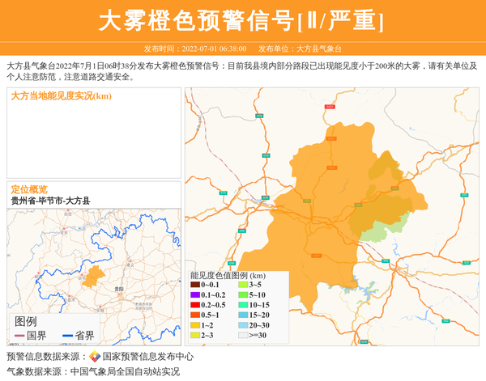
Task: Click the 大方当地能见度实况(km) panel heading
Action: 61,96
